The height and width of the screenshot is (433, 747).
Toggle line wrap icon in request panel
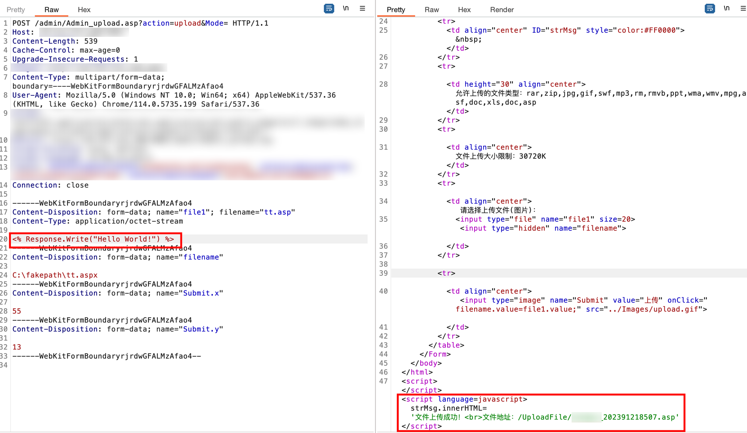329,8
